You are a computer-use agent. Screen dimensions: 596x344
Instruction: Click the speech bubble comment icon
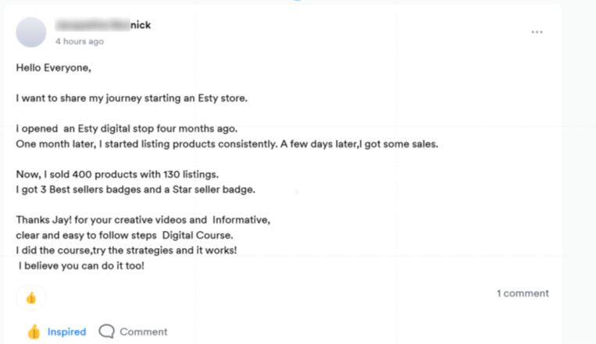pyautogui.click(x=106, y=332)
